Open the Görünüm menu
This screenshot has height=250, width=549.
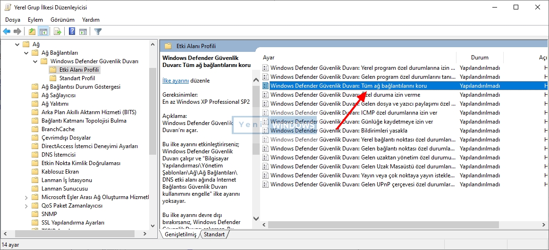pyautogui.click(x=63, y=20)
